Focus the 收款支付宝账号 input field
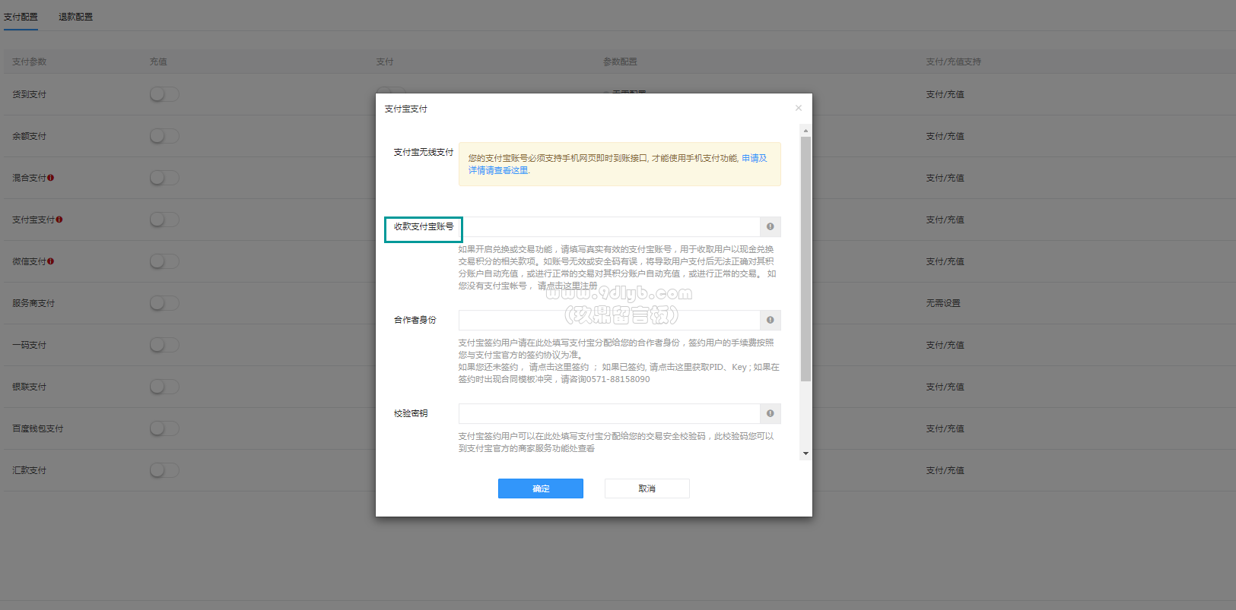 609,226
